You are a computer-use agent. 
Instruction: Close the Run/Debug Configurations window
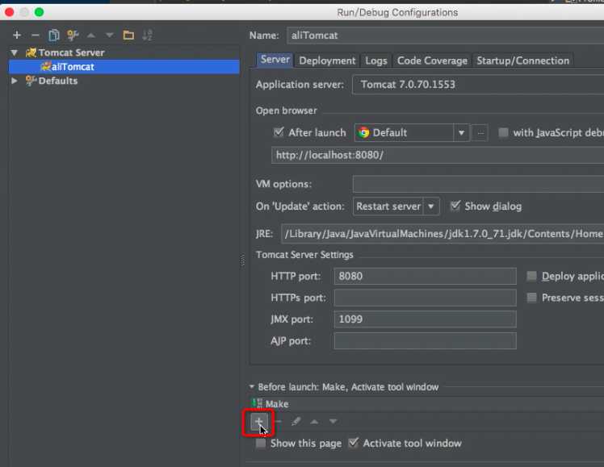pyautogui.click(x=9, y=12)
